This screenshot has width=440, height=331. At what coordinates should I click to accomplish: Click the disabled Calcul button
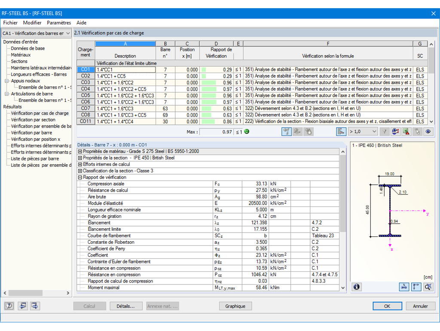89,306
